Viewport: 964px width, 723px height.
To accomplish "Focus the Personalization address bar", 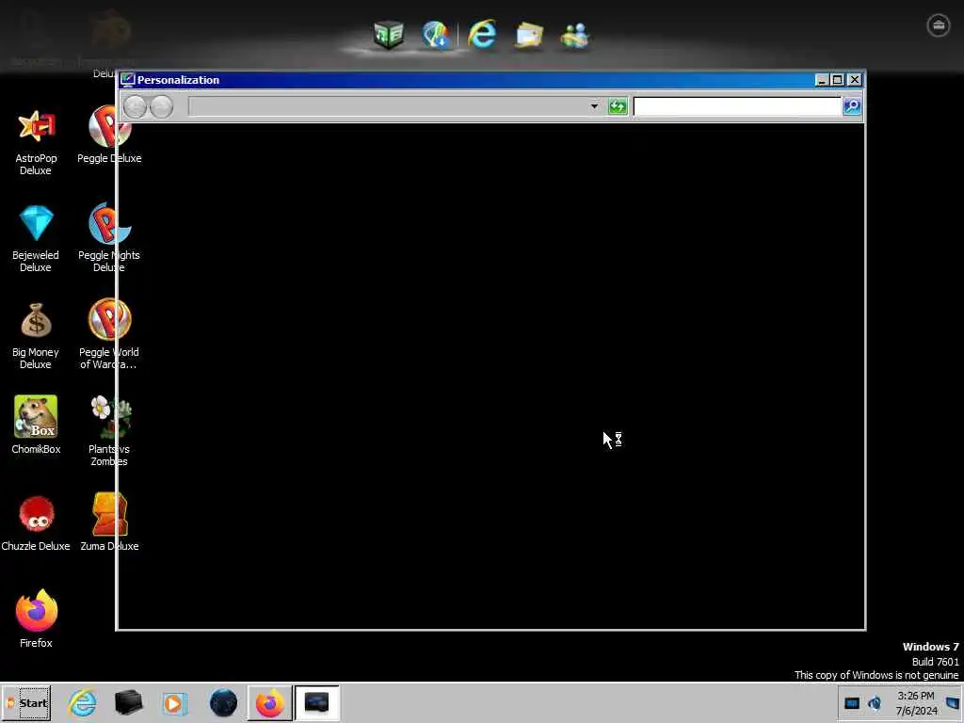I will [x=387, y=106].
